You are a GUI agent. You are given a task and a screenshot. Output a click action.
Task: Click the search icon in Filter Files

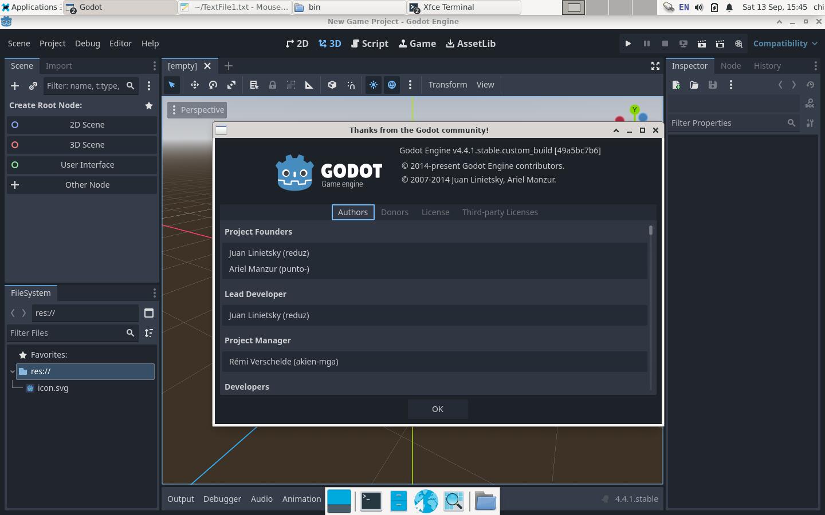coord(130,333)
